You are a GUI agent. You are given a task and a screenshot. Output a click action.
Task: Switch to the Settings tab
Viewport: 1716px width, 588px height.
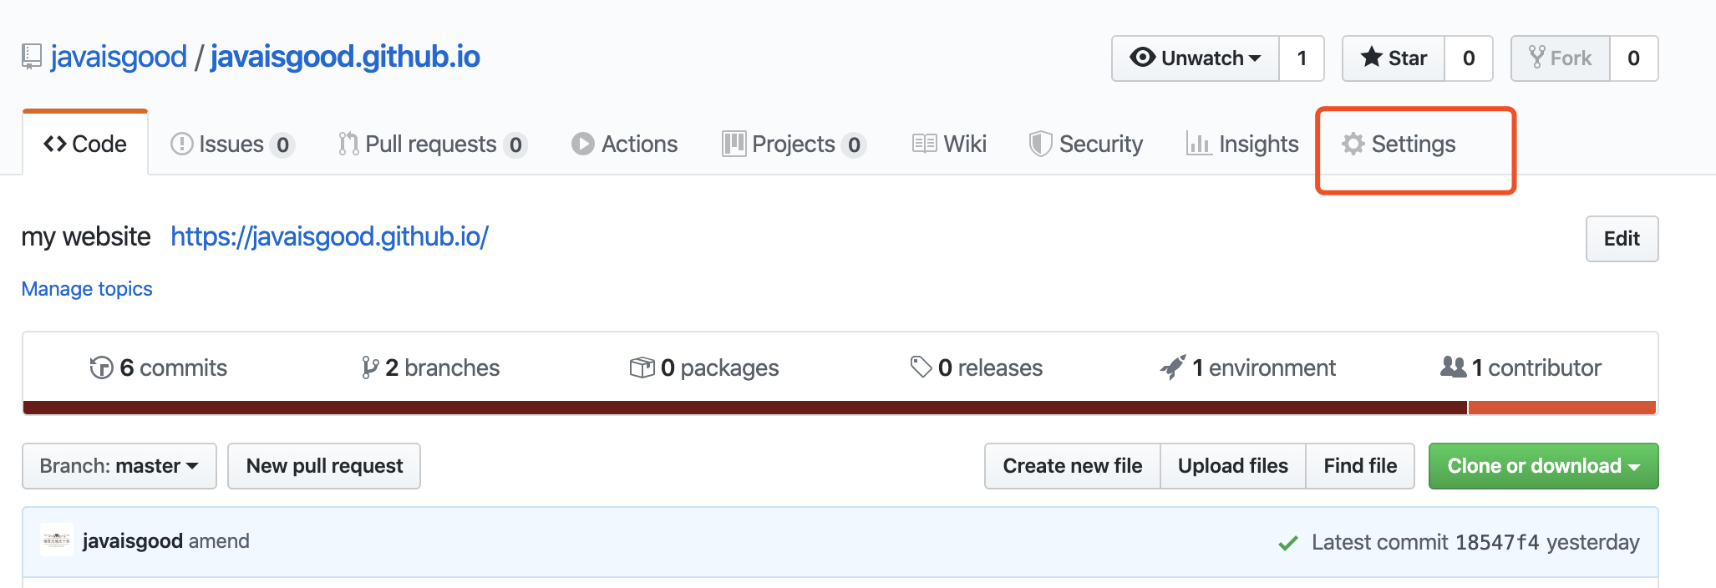tap(1399, 144)
